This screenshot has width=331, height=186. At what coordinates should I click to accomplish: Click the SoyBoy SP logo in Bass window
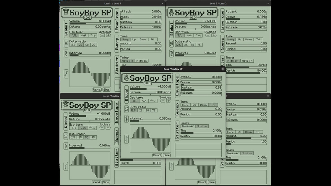pyautogui.click(x=147, y=78)
